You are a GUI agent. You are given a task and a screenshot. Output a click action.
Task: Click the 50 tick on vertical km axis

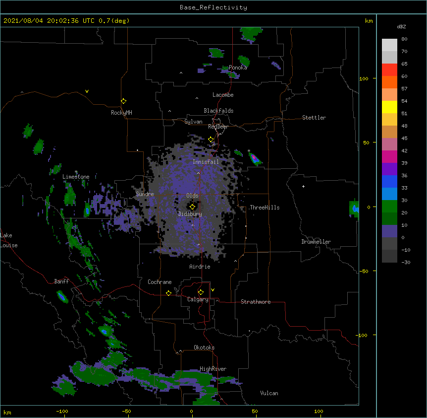pyautogui.click(x=366, y=142)
